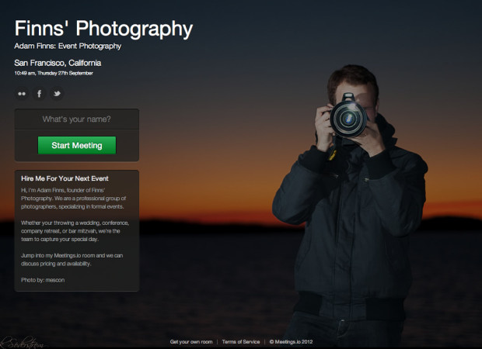Click the photographer's signature watermark in corner
This screenshot has height=349, width=482.
pyautogui.click(x=16, y=340)
